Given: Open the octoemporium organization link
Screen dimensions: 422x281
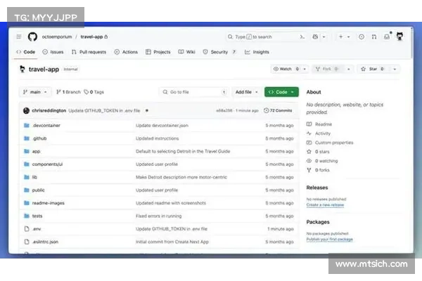Looking at the screenshot, I should click(57, 37).
